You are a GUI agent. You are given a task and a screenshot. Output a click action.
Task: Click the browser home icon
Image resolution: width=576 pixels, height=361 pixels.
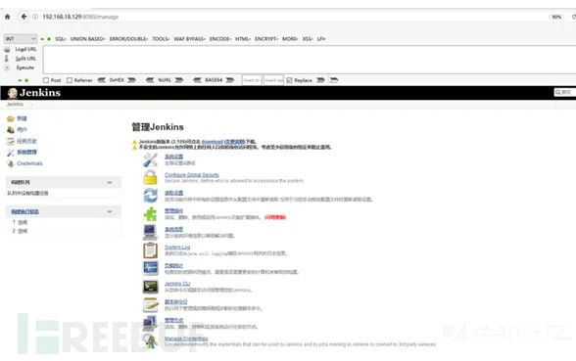point(8,17)
